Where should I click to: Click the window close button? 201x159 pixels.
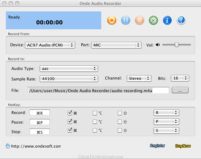point(4,3)
